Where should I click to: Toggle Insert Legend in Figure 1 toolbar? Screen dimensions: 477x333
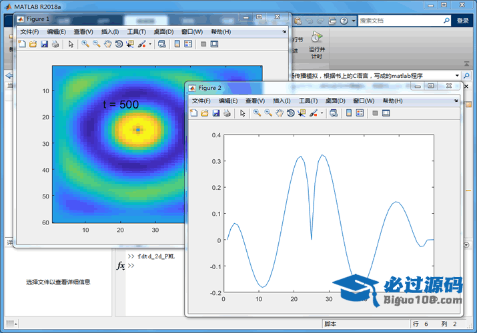[188, 44]
